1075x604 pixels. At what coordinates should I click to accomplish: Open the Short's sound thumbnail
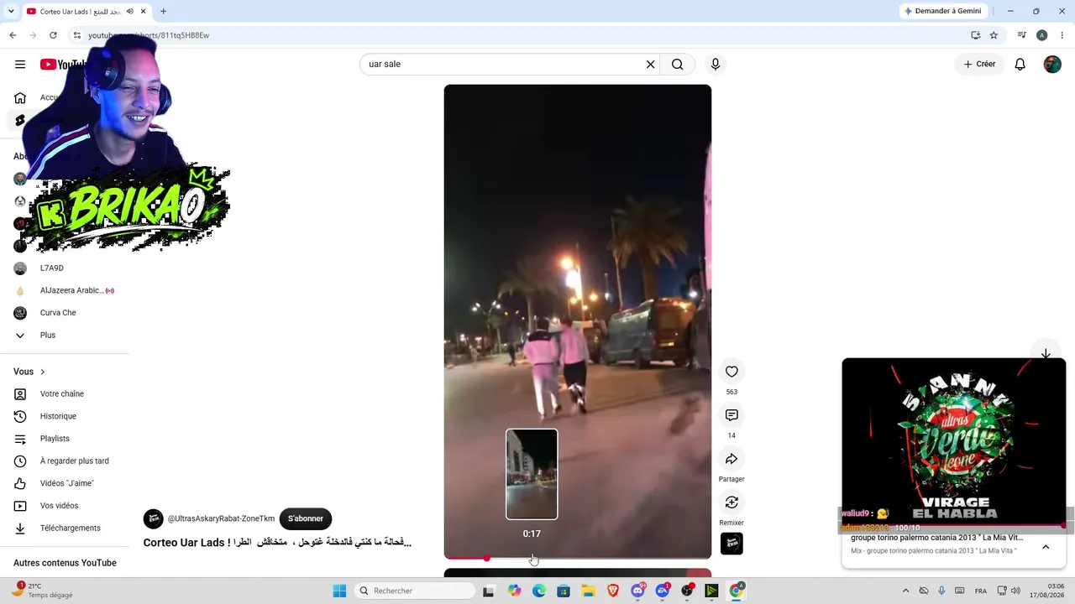[x=732, y=544]
